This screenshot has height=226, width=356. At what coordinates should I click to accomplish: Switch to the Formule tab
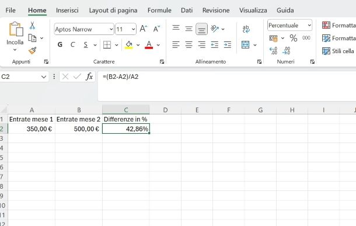click(x=159, y=11)
